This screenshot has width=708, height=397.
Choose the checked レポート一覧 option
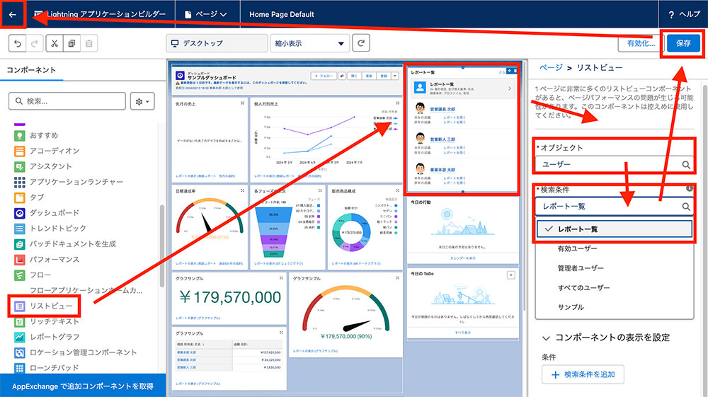tap(614, 229)
